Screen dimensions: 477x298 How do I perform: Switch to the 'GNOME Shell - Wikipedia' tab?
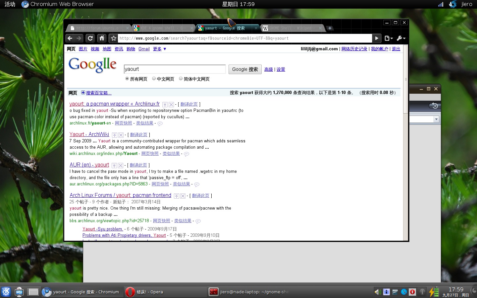click(x=292, y=28)
